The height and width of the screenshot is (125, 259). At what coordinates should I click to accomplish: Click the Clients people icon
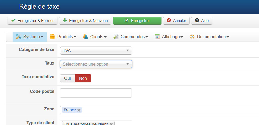tap(85, 37)
